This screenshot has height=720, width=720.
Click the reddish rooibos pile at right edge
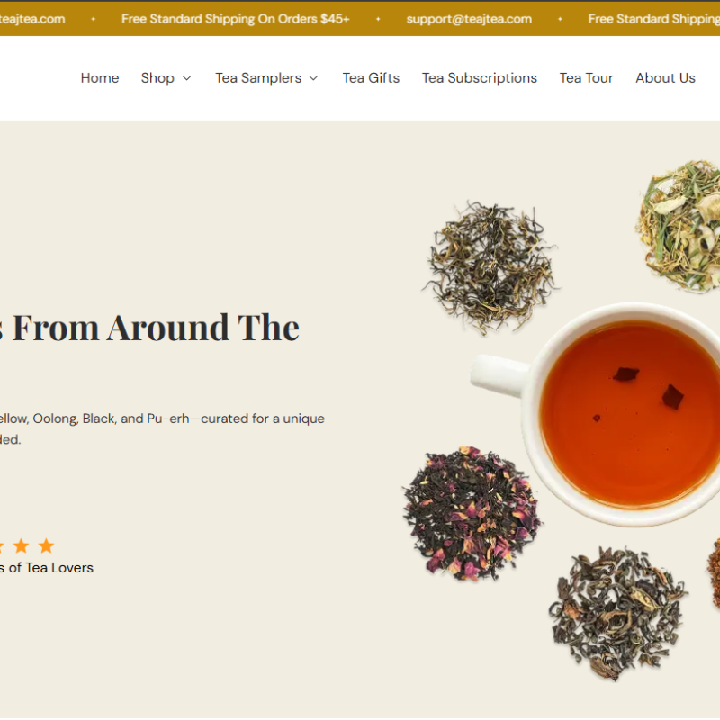pyautogui.click(x=713, y=576)
